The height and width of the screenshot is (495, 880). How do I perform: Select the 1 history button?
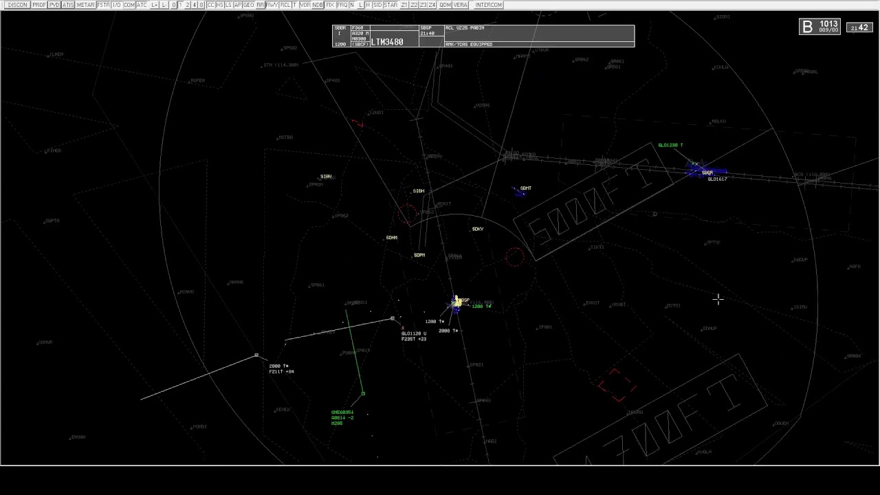181,5
